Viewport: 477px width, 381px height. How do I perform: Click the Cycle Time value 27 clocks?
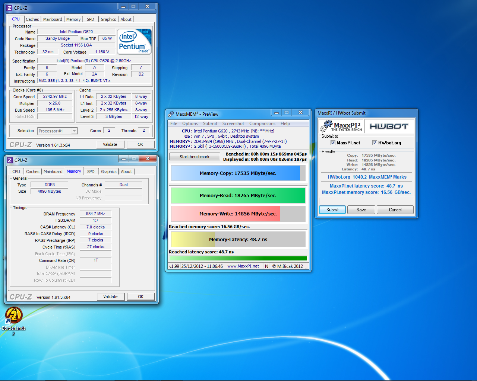pyautogui.click(x=96, y=247)
